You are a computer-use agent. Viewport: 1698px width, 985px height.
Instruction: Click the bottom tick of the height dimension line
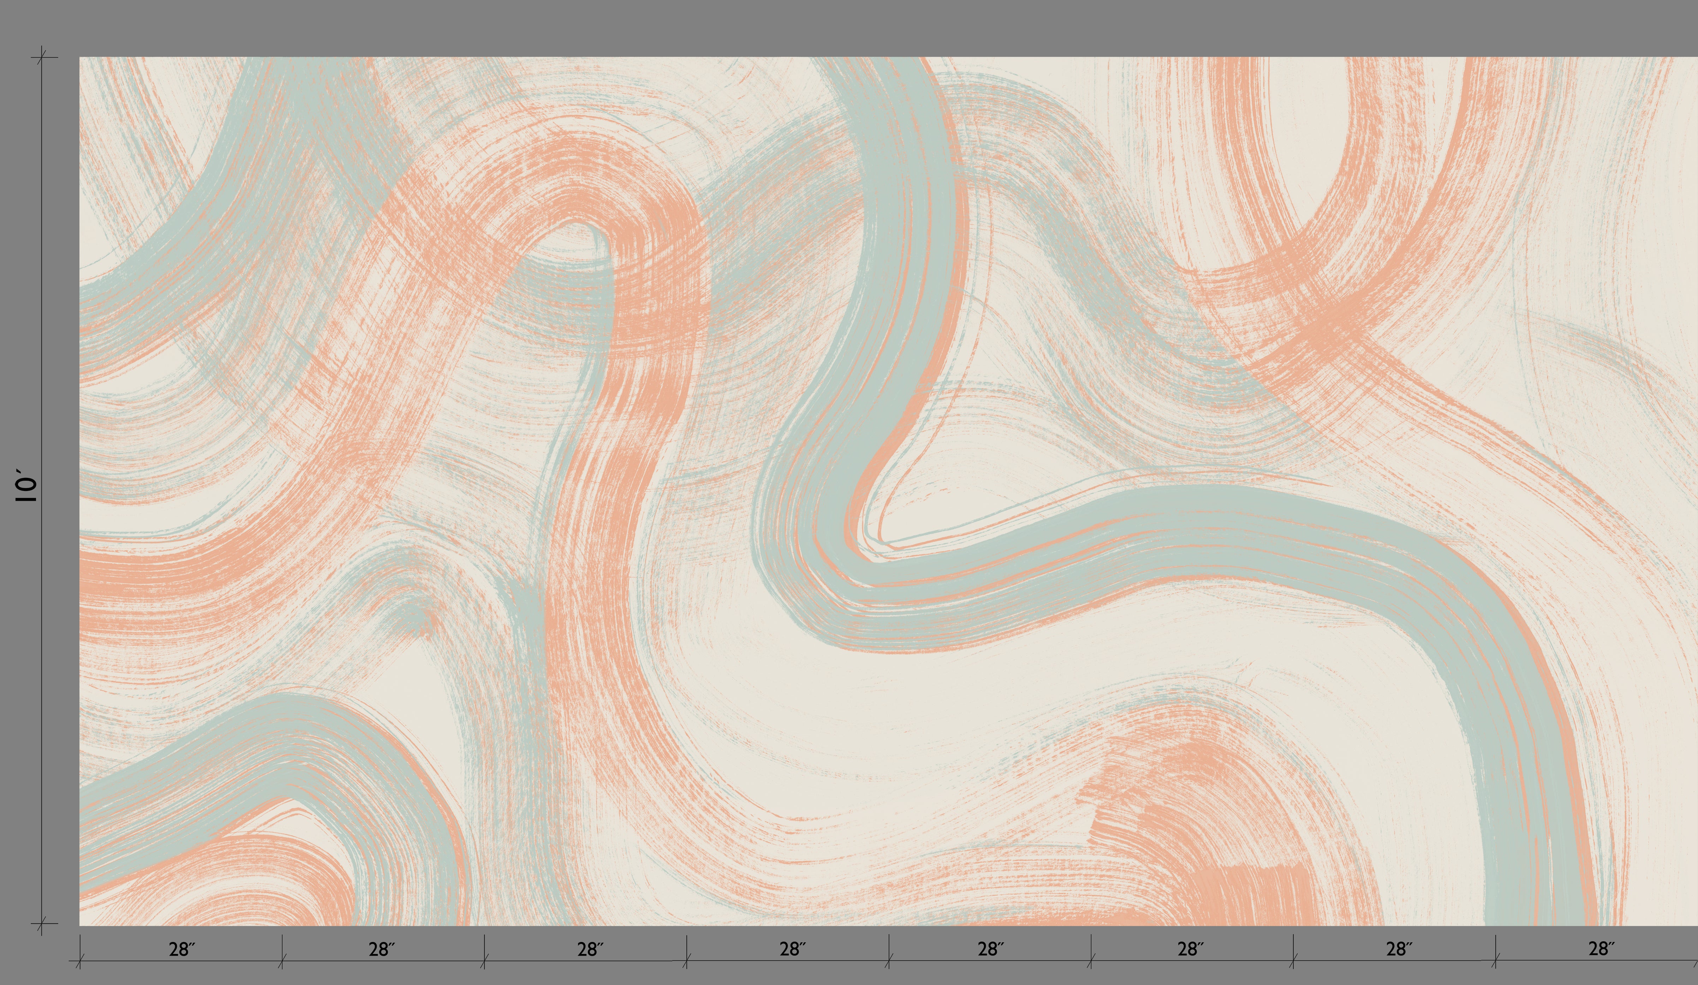tap(42, 923)
